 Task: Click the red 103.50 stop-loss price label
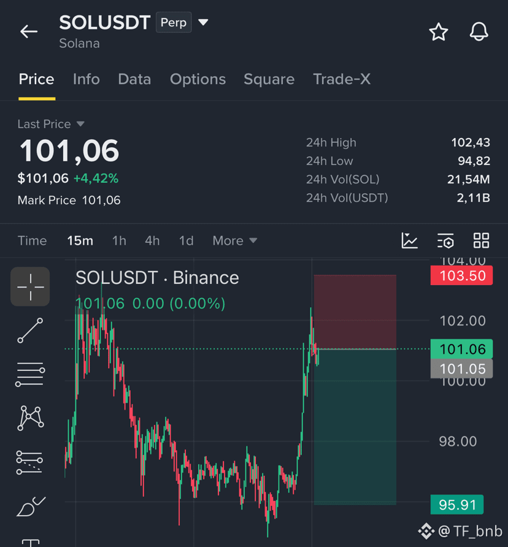(x=461, y=275)
